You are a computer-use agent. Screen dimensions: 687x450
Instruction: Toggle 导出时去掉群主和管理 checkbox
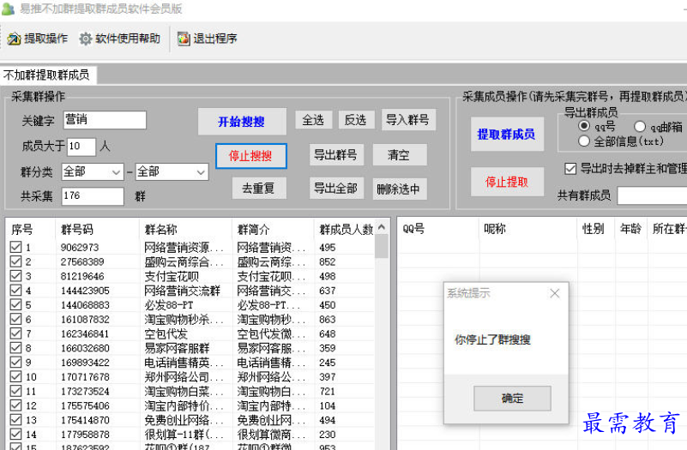tap(570, 168)
